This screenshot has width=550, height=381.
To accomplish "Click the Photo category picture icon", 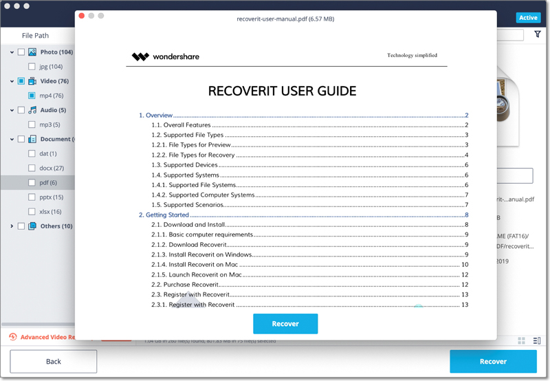I will (32, 52).
